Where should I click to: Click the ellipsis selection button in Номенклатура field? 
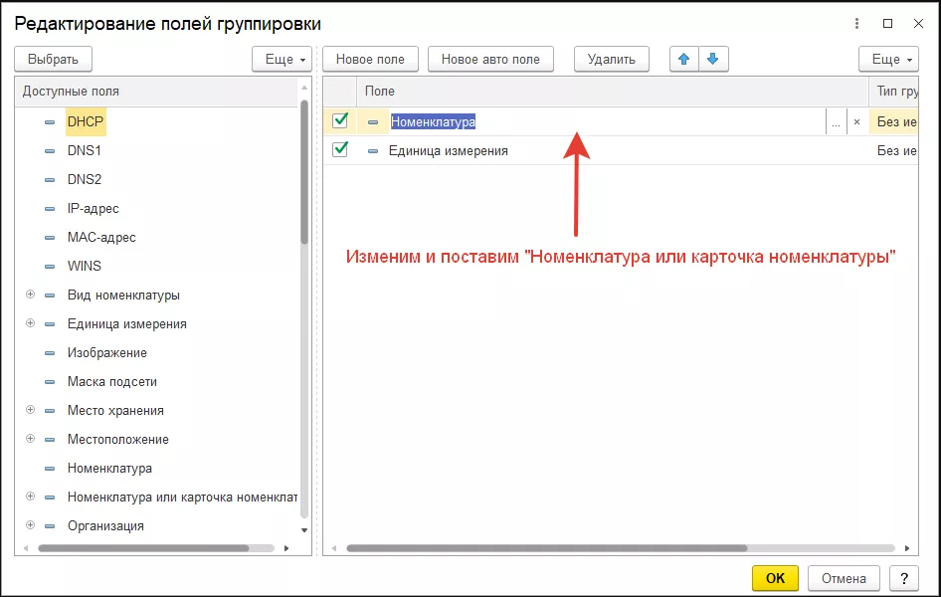836,121
